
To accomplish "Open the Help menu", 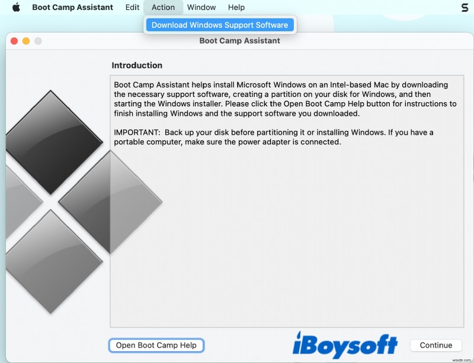I will pos(236,7).
